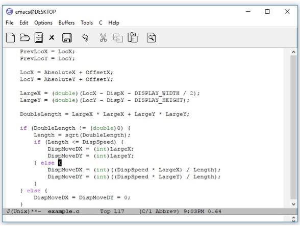Click the New File toolbar icon
Image resolution: width=300 pixels, height=226 pixels.
10,37
